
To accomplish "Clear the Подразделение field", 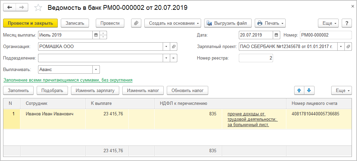I will pyautogui.click(x=173, y=58).
